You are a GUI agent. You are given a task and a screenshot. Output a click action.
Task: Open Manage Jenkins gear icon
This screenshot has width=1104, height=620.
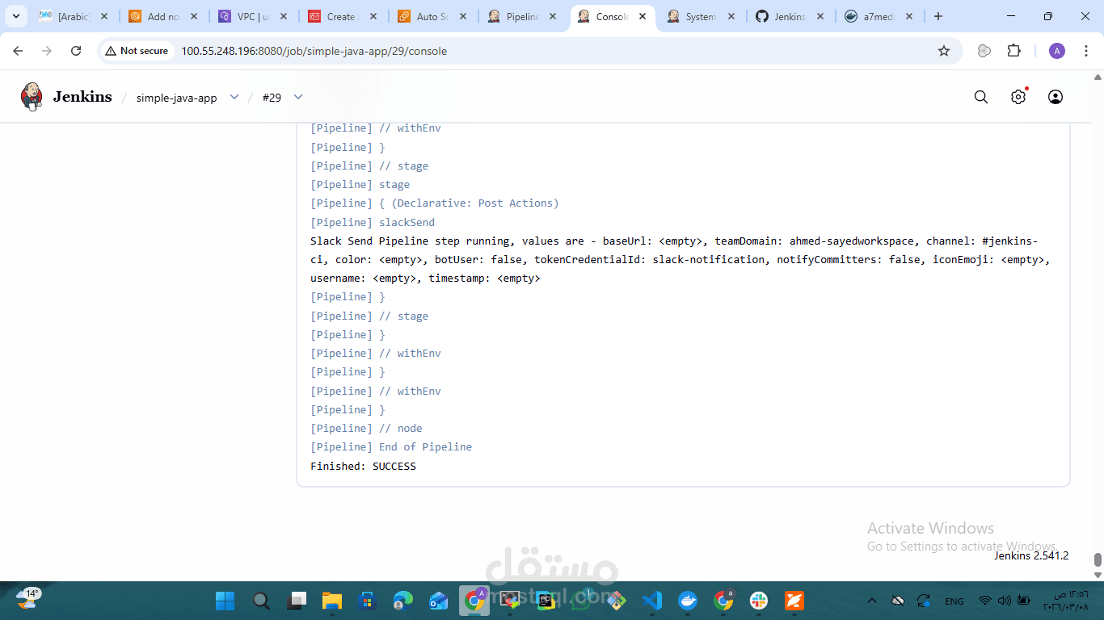1018,97
